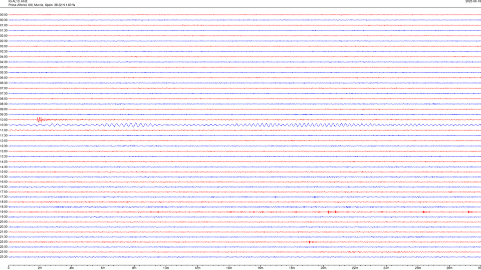Click the station code IG.AL13..HHZ title
Viewport: 481px width, 270px height.
pyautogui.click(x=18, y=1)
